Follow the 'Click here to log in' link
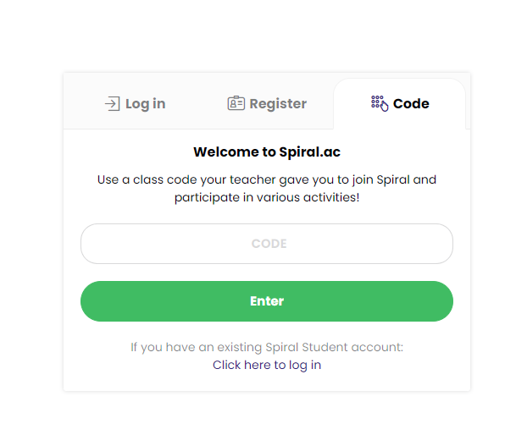 point(267,365)
